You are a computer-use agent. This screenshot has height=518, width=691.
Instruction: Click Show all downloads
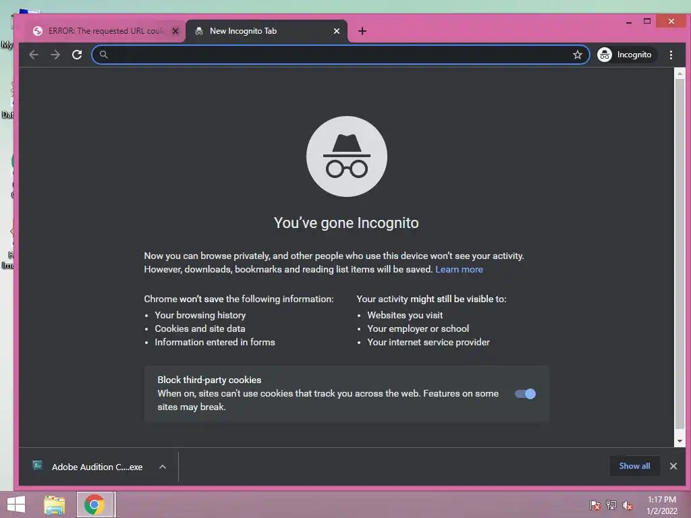(634, 466)
